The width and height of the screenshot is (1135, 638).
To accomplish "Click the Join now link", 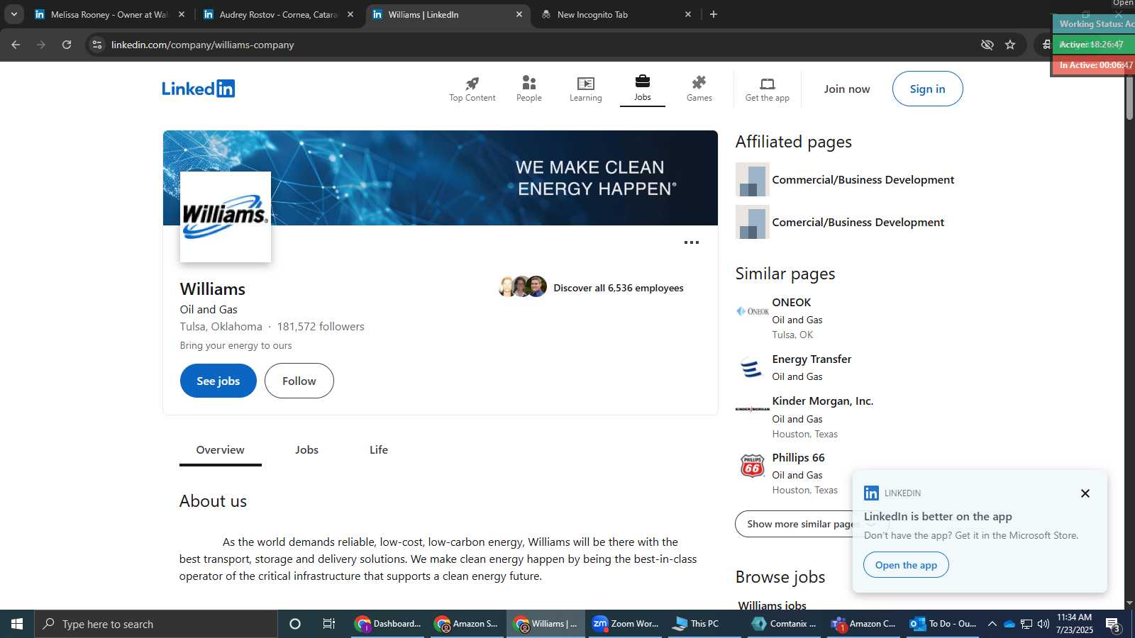I will (x=846, y=89).
